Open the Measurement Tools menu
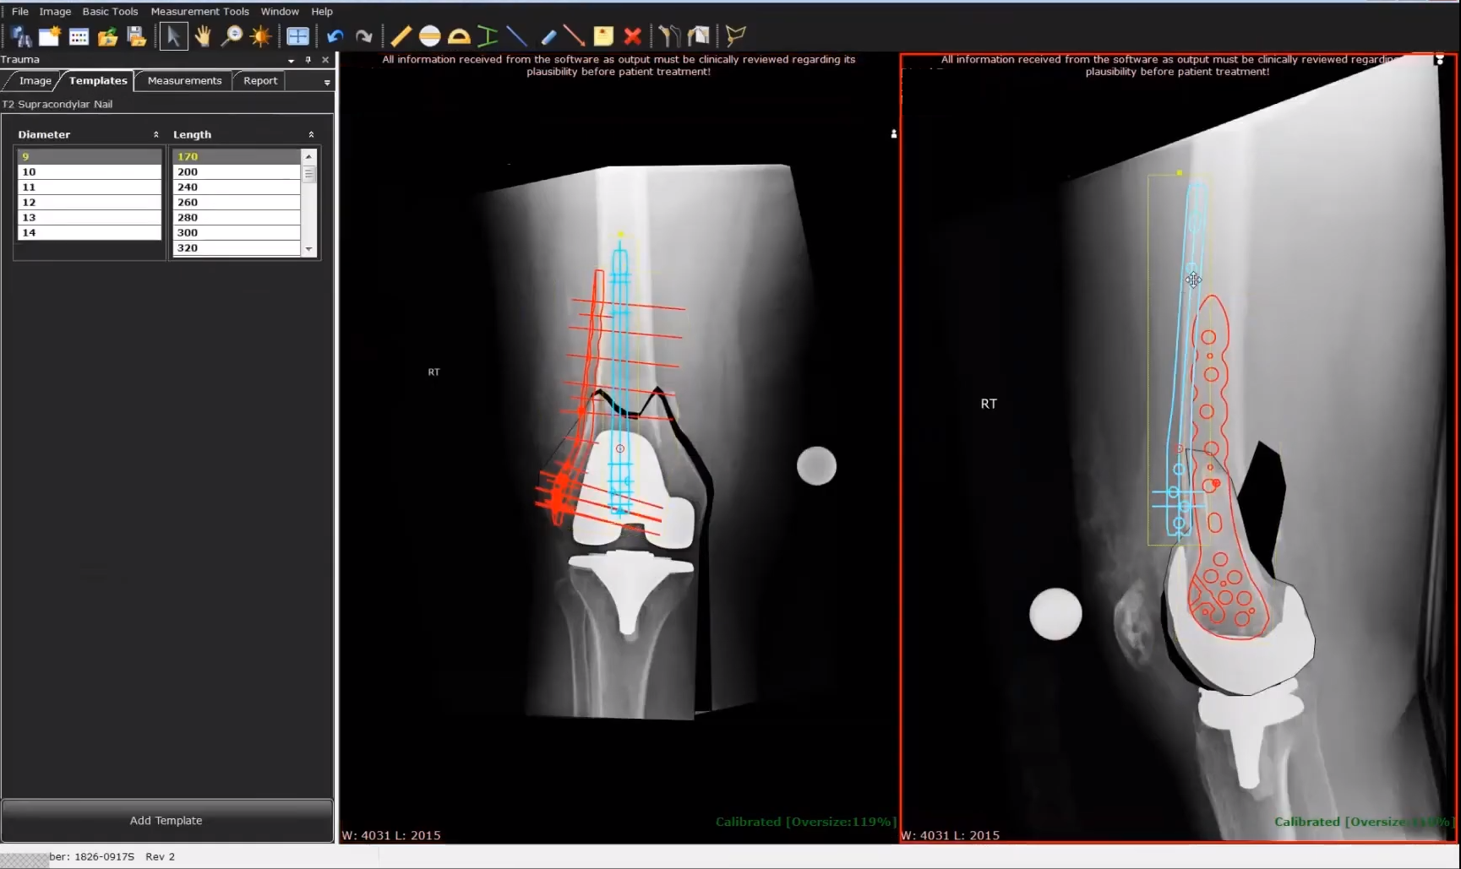The image size is (1461, 869). 199,11
